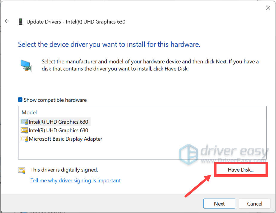The image size is (276, 213).
Task: Click the Model column header
Action: tap(29, 113)
